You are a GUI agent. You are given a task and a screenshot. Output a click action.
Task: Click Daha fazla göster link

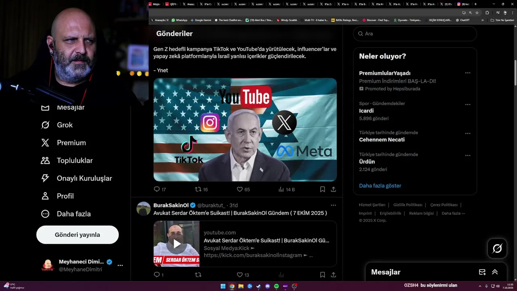pos(380,186)
